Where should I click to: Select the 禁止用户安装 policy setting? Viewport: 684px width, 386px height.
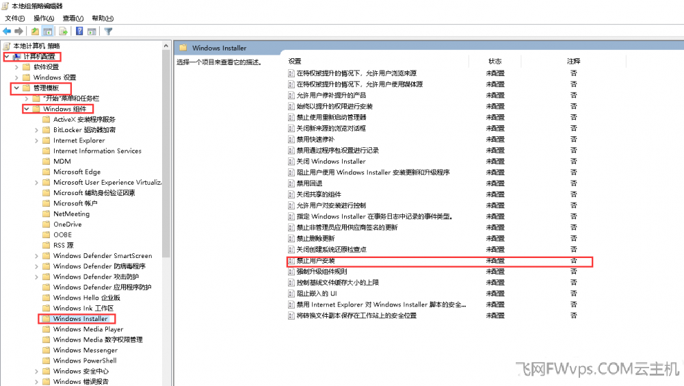316,261
